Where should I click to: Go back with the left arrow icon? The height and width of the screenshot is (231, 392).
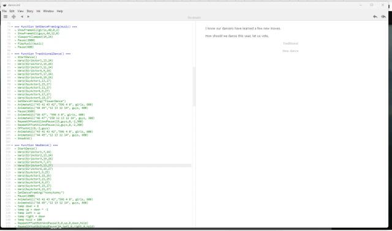22,16
